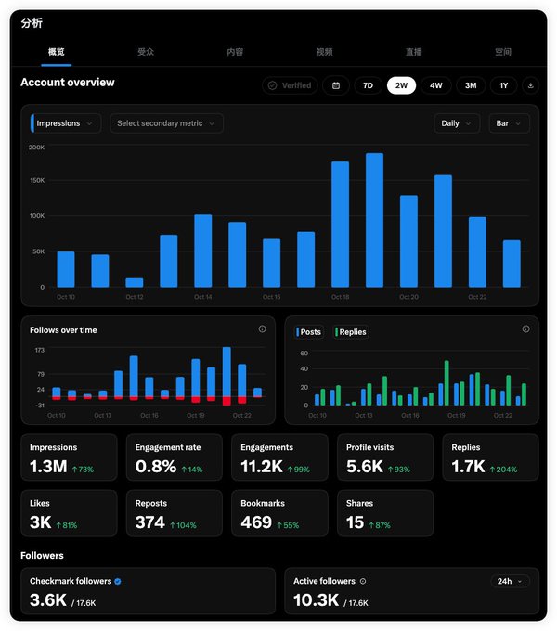Select the 4W time range
The width and height of the screenshot is (557, 631).
point(436,85)
